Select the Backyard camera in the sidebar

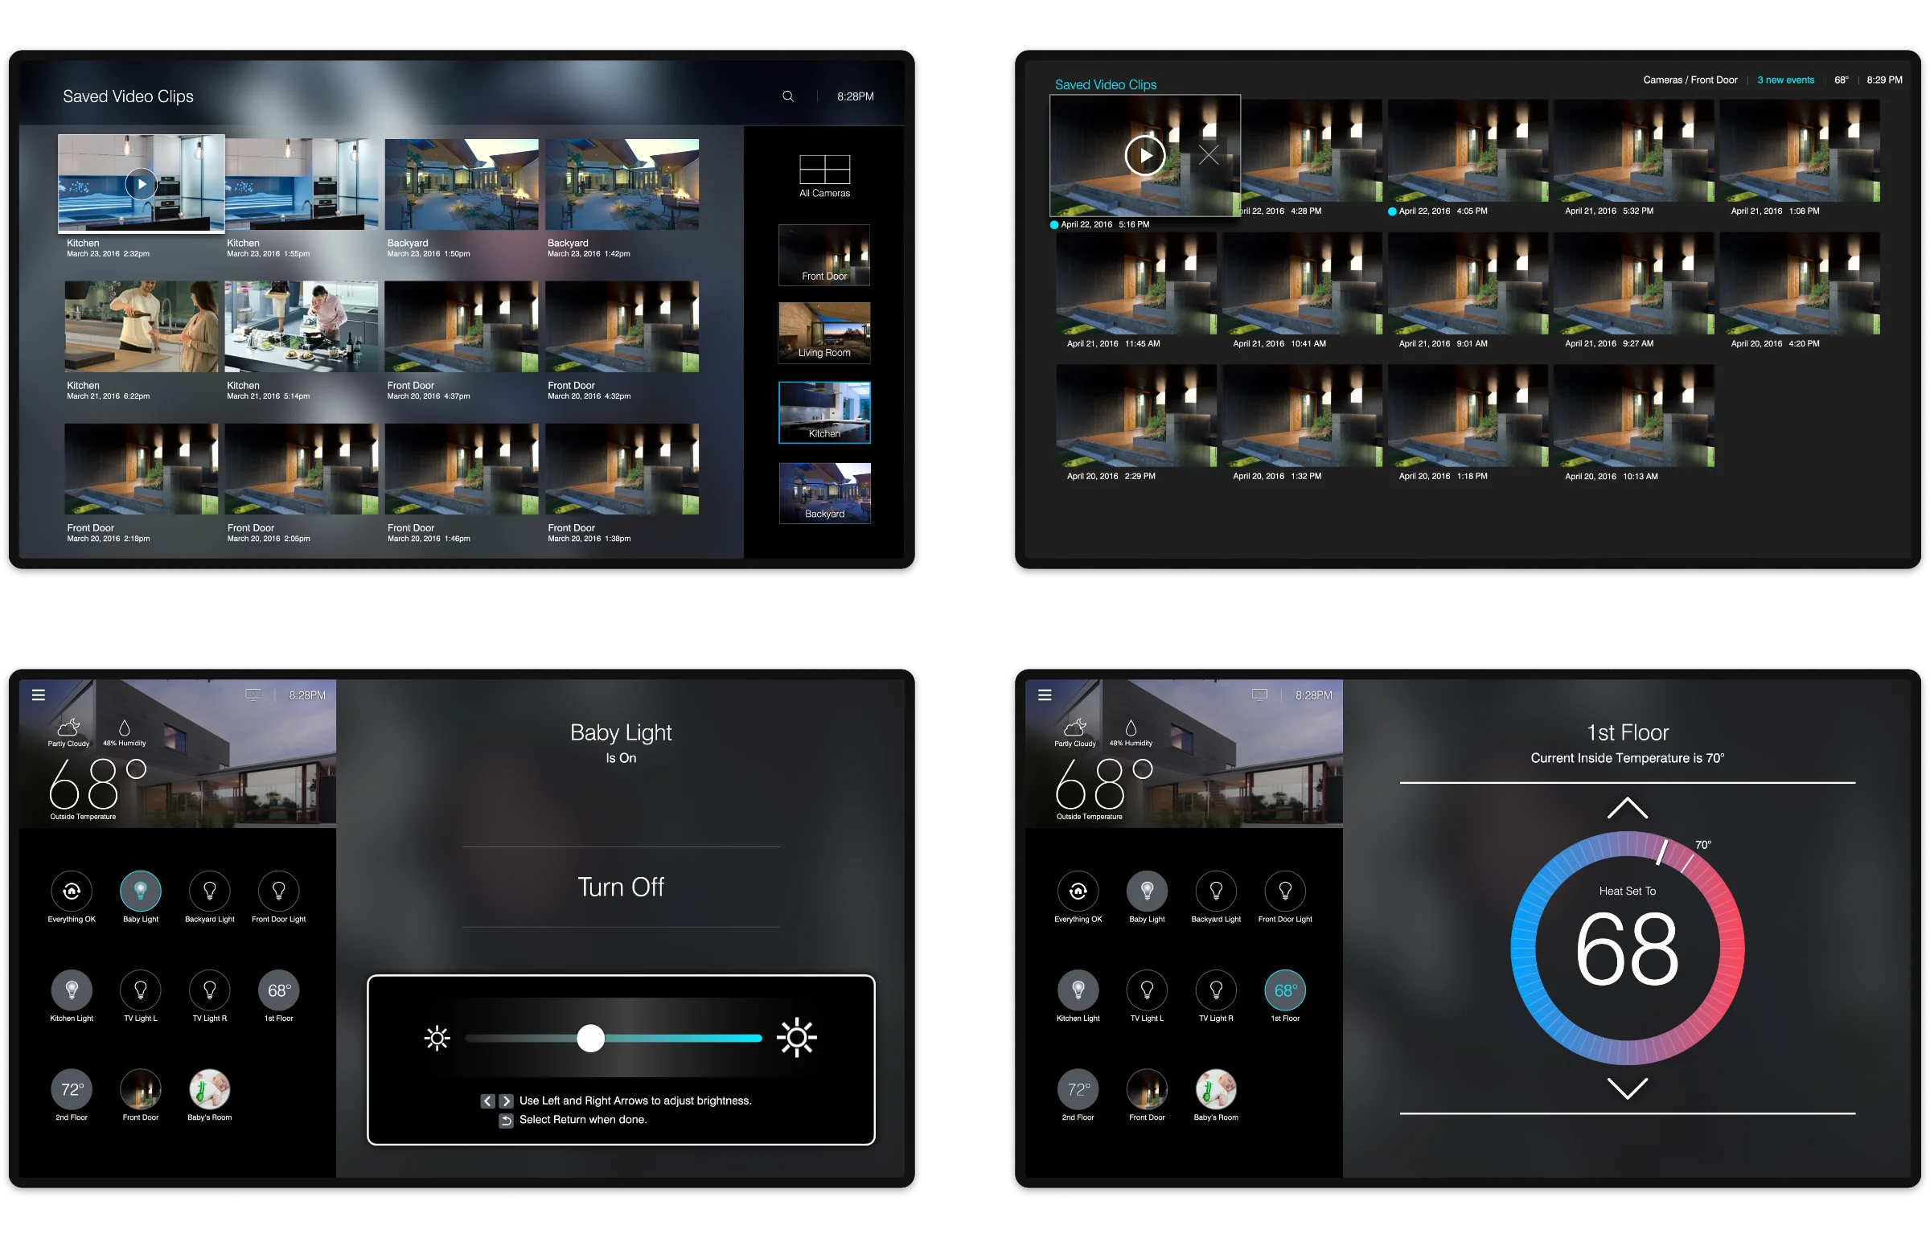[x=824, y=493]
